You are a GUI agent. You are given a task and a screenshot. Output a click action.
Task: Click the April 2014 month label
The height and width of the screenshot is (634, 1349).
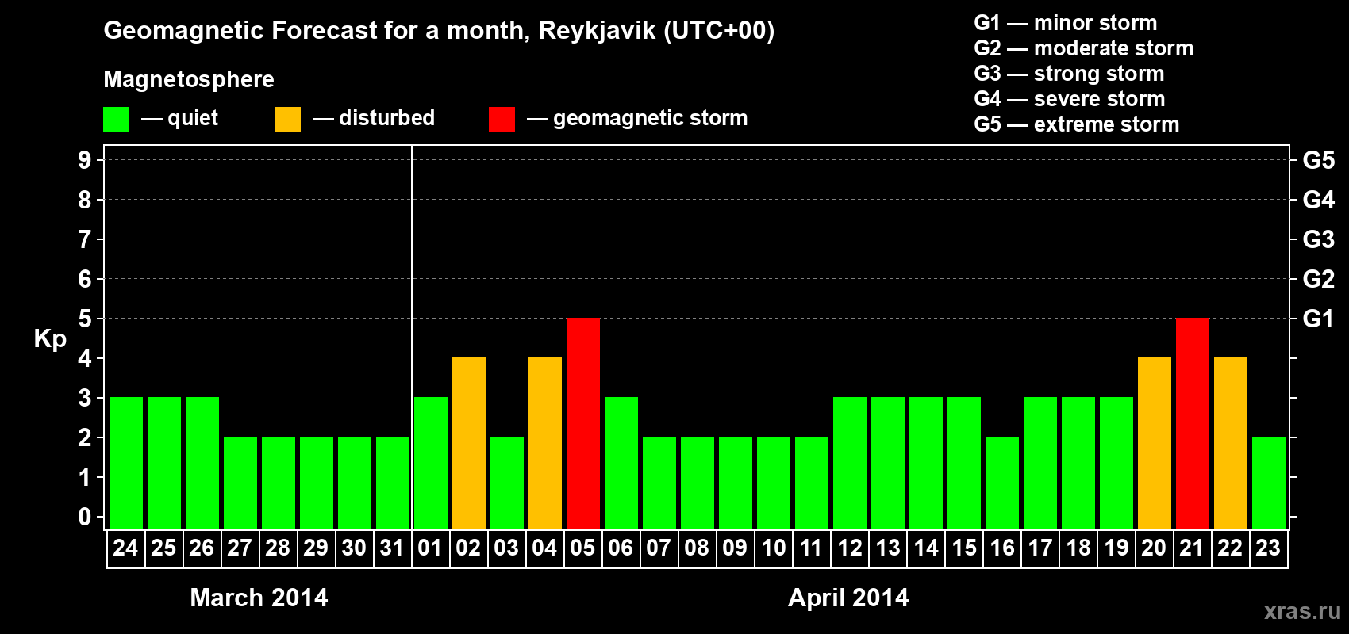click(x=848, y=598)
